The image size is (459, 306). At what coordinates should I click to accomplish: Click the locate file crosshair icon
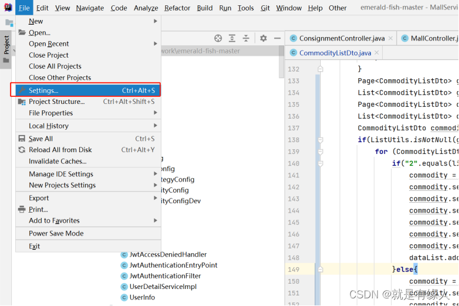tap(218, 38)
